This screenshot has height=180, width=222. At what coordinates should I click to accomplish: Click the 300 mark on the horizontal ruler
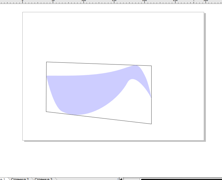tap(205, 1)
